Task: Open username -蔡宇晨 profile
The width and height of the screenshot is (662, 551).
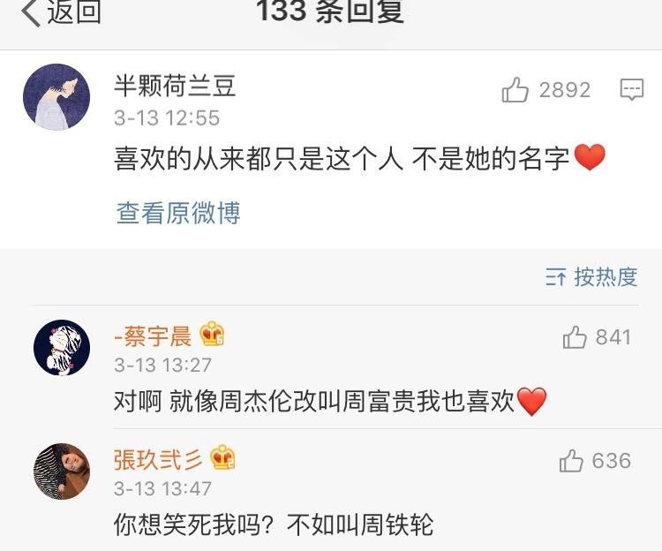Action: coord(153,336)
